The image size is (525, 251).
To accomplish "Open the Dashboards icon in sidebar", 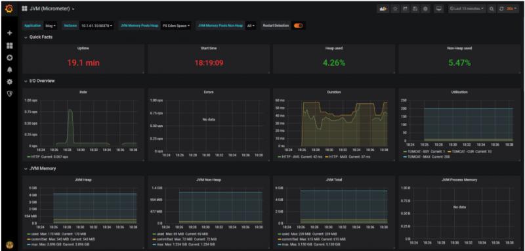I will (9, 45).
